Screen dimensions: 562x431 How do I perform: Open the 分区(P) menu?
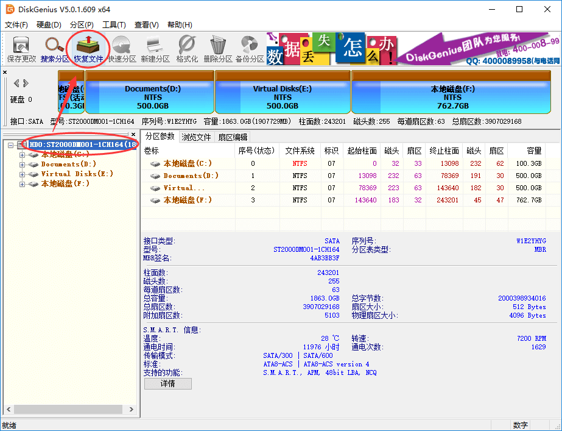[x=82, y=25]
